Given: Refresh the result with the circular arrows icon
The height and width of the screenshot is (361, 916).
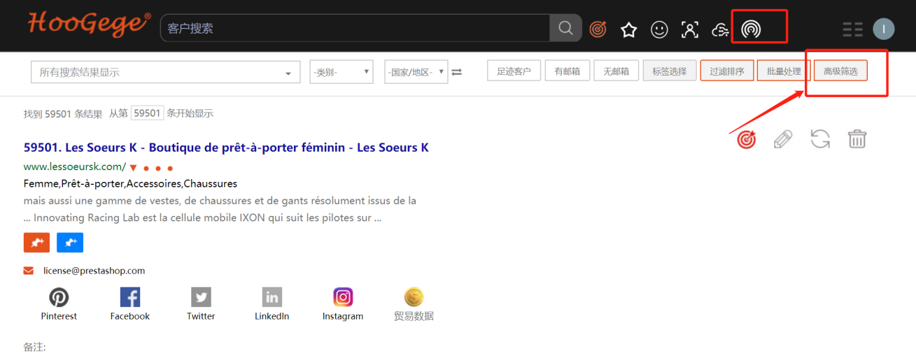Looking at the screenshot, I should [x=820, y=139].
